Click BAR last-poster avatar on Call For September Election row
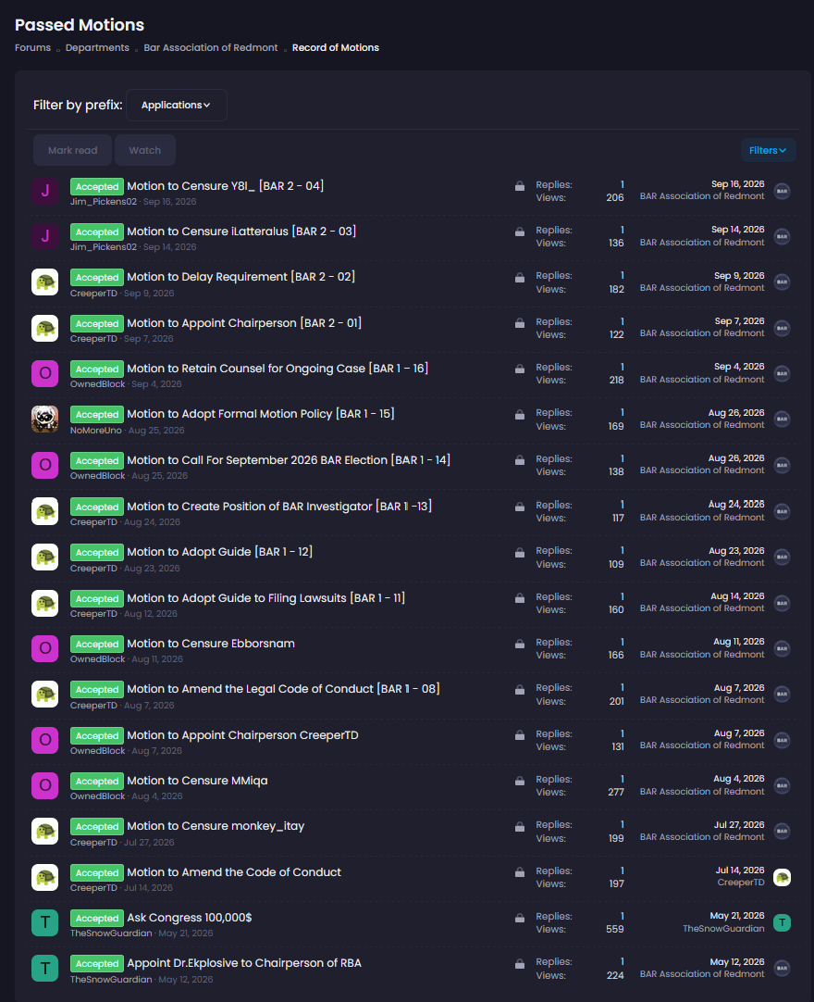The width and height of the screenshot is (814, 1002). [x=782, y=465]
